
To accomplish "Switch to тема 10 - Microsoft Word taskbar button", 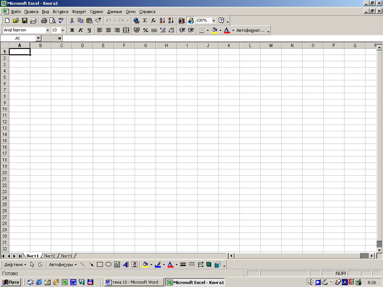I will [x=135, y=283].
